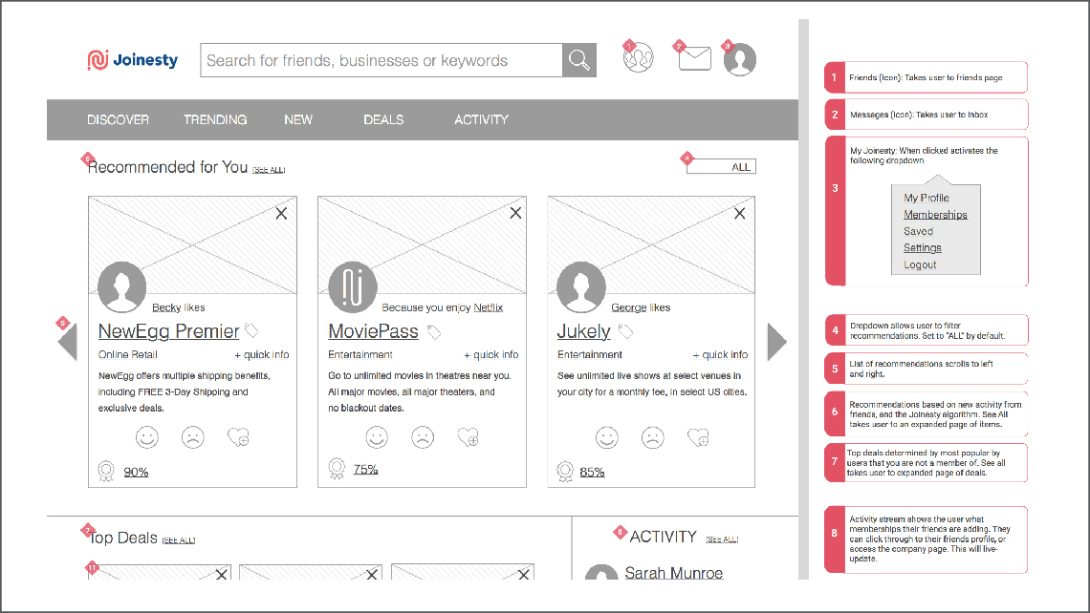Viewport: 1090px width, 613px height.
Task: Click See All beside the ACTIVITY heading
Action: click(x=722, y=539)
